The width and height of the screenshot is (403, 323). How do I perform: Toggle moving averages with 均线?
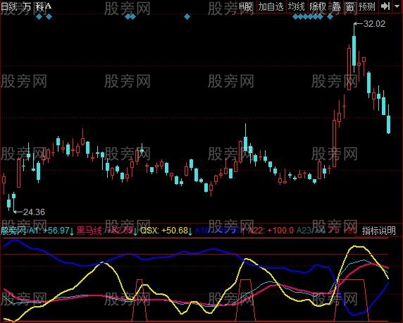point(297,6)
